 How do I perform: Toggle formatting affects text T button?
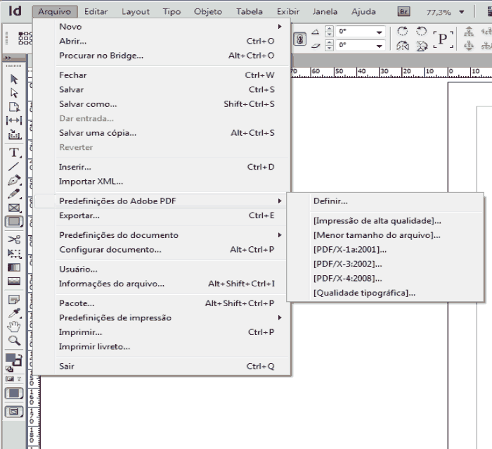click(x=20, y=379)
